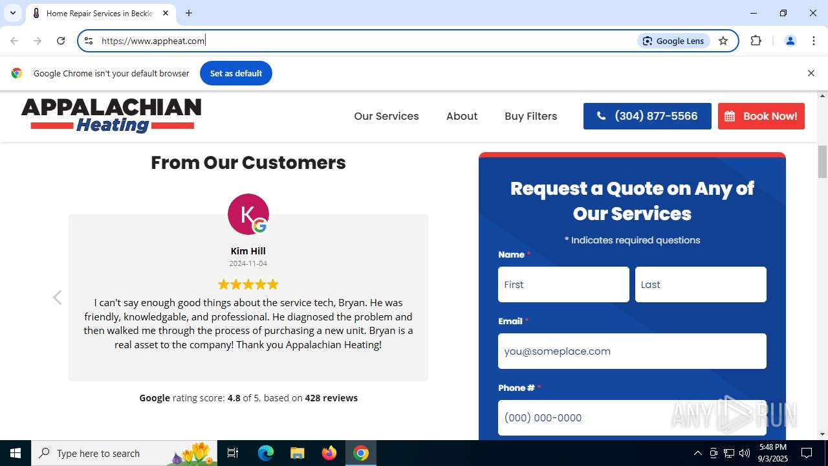Expand the tab search dropdown arrow

pyautogui.click(x=12, y=13)
